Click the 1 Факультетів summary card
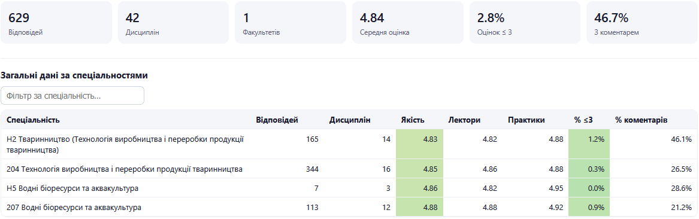Viewport: 699px width, 219px height. click(291, 22)
